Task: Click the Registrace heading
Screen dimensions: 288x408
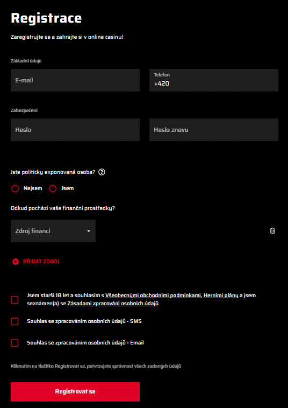Action: coord(46,18)
